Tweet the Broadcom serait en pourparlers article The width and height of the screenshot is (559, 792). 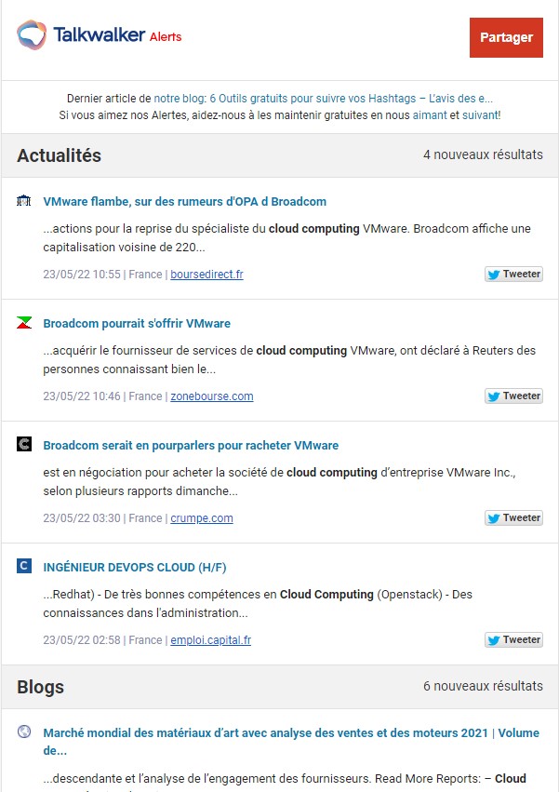coord(513,518)
